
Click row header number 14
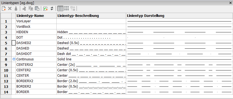[x=6, y=92]
